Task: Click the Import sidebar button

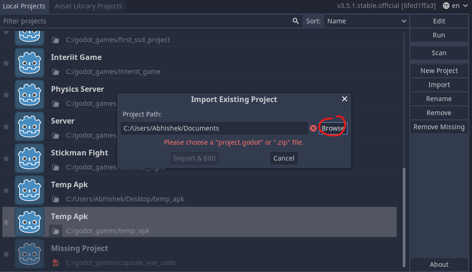Action: [x=439, y=85]
